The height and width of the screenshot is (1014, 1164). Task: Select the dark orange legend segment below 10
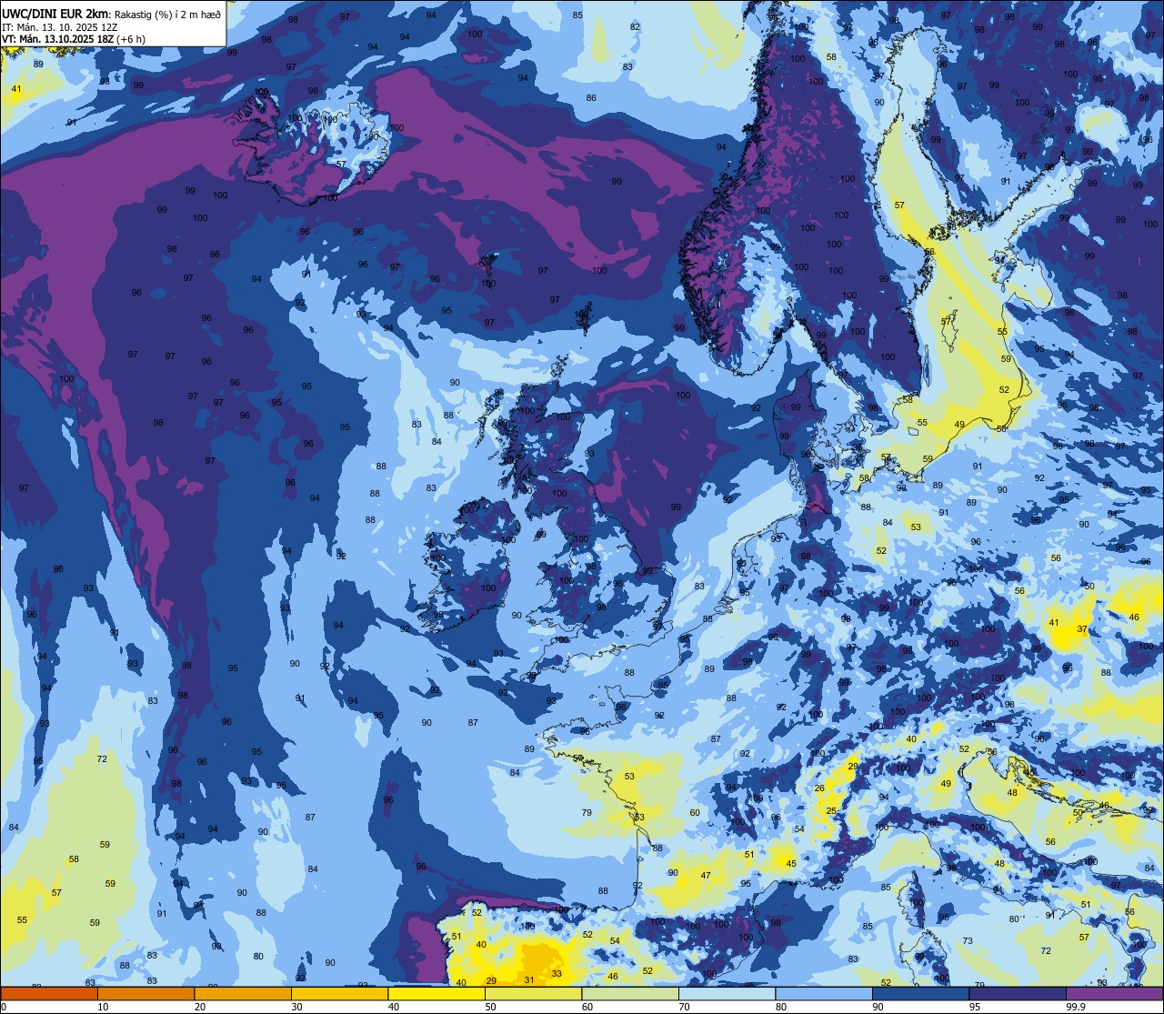49,993
